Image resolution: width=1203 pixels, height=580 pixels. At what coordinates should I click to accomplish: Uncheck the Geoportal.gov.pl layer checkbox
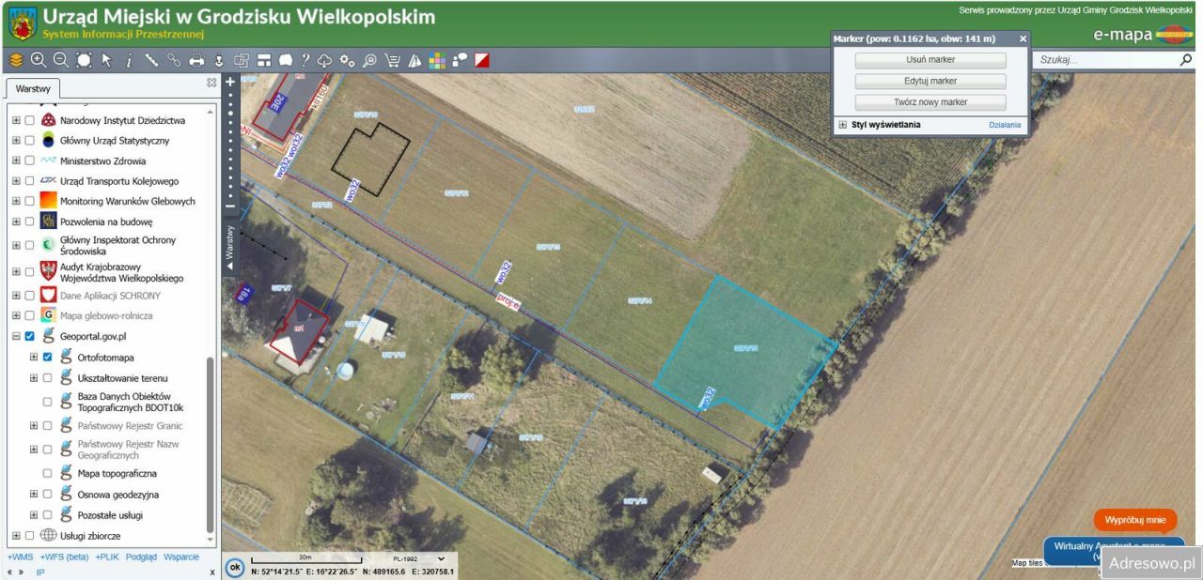30,336
